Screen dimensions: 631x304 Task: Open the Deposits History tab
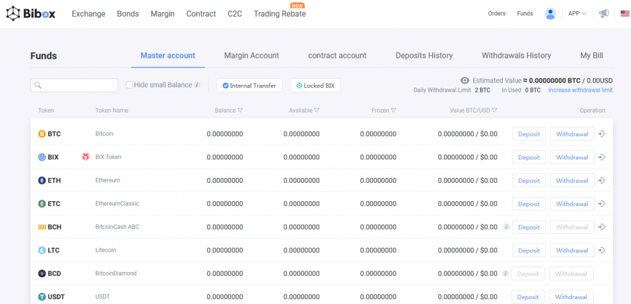point(424,55)
